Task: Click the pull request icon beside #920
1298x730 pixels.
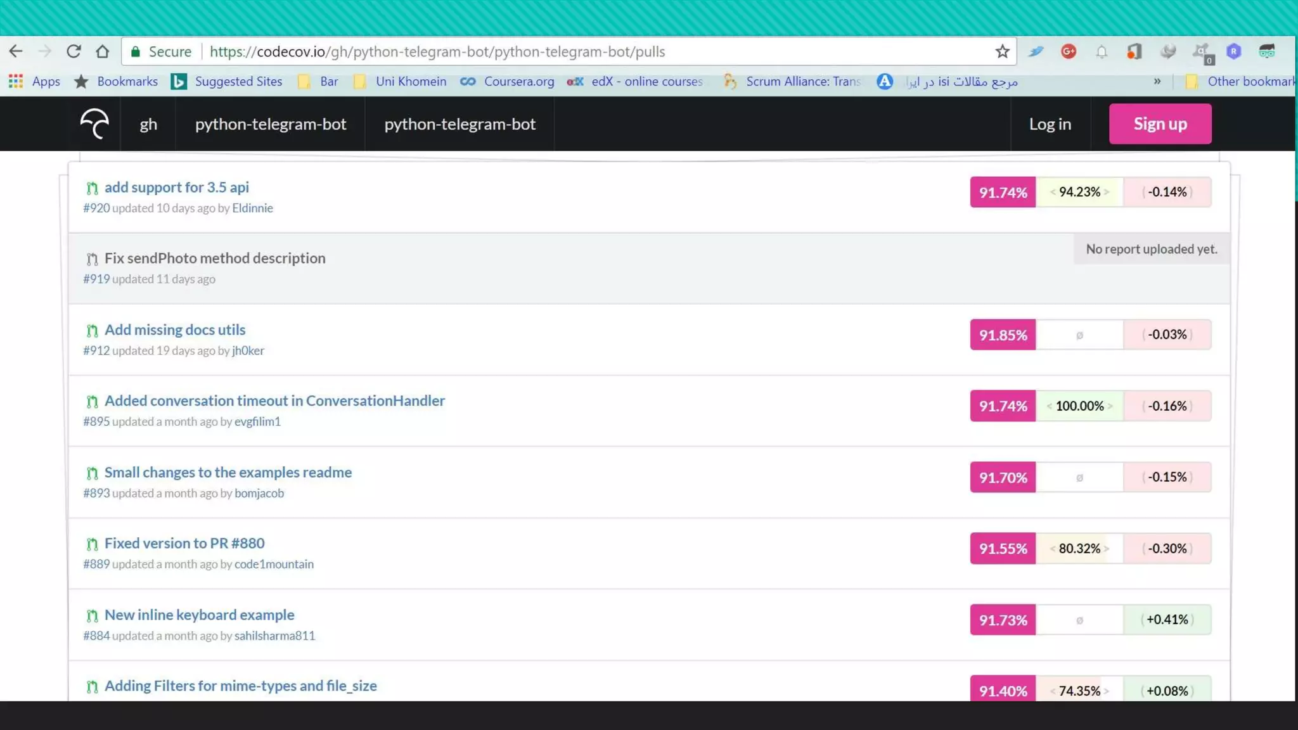Action: click(92, 188)
